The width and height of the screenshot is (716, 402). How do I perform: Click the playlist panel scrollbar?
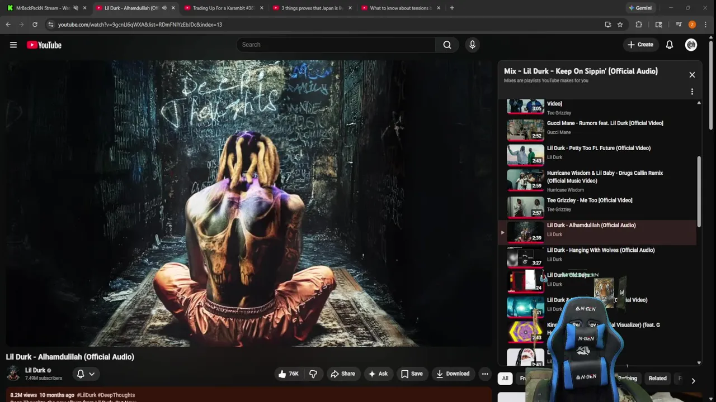(x=699, y=193)
